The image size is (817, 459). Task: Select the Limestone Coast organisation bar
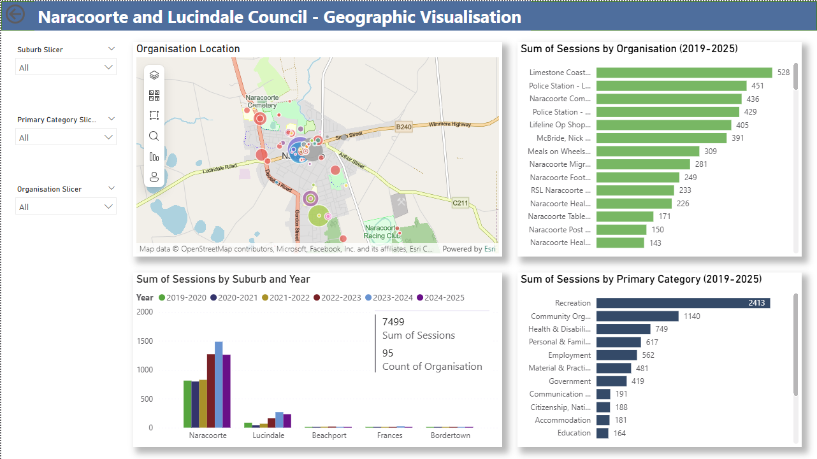tap(684, 73)
